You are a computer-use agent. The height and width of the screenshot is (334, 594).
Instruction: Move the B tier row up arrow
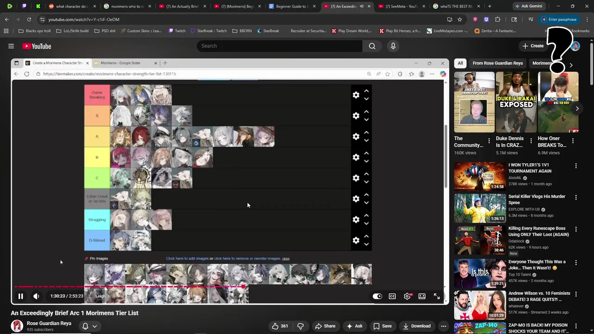[366, 154]
